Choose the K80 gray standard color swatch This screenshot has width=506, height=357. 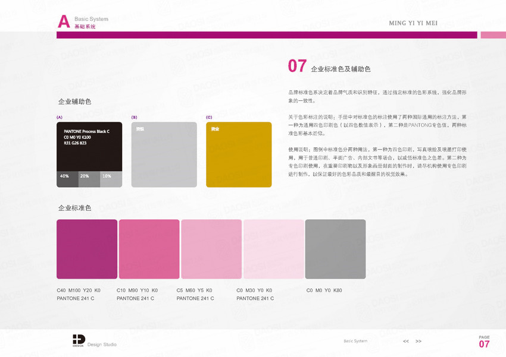pos(335,249)
